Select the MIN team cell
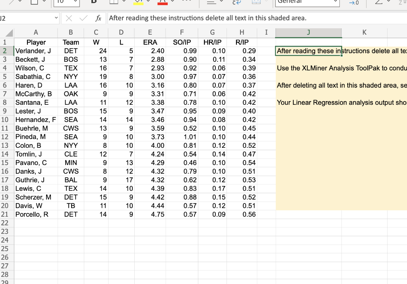This screenshot has width=407, height=284. click(x=71, y=163)
